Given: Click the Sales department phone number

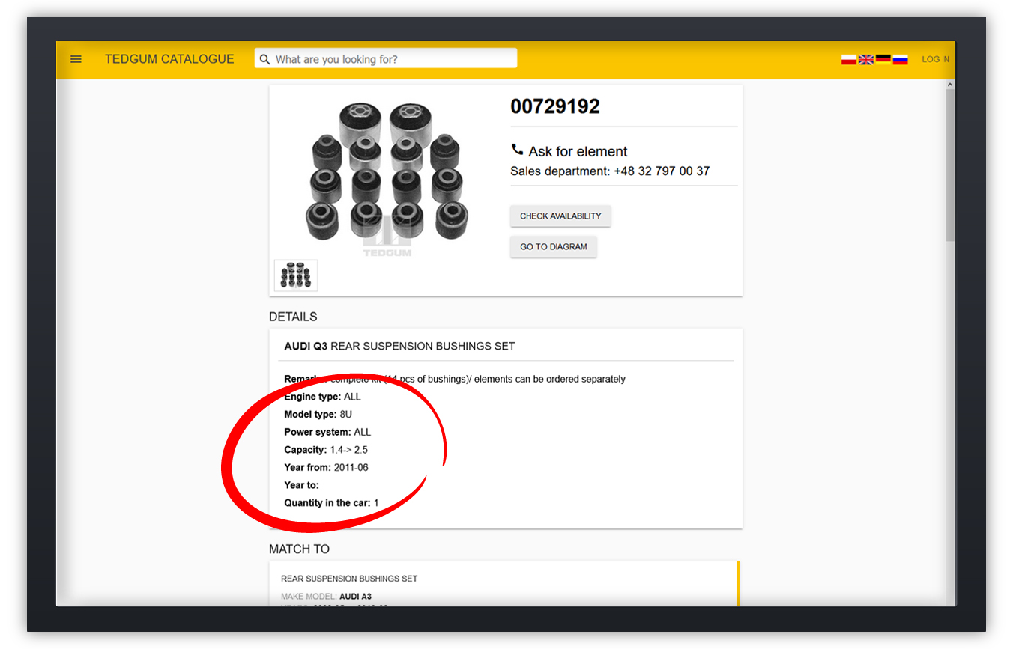Looking at the screenshot, I should point(662,171).
